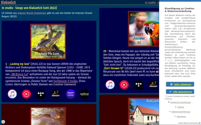The height and width of the screenshot is (125, 201).
Task: Click the KlaGueSch house cover image
Action: (x=144, y=111)
